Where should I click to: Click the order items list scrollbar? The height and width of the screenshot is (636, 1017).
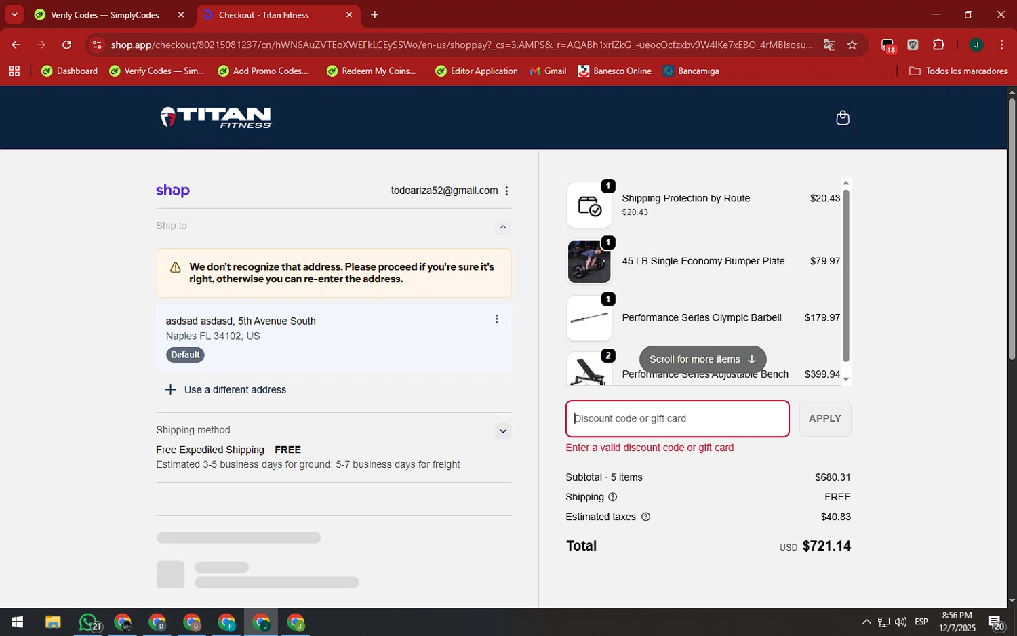845,275
